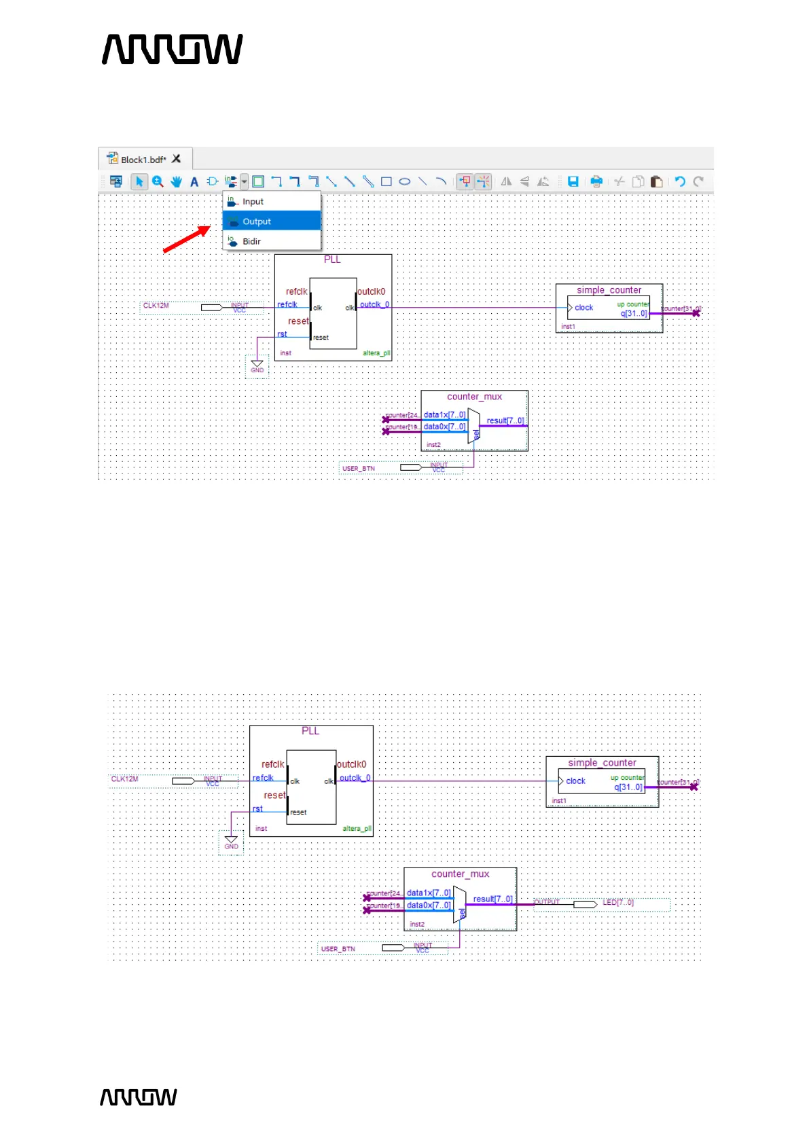This screenshot has width=809, height=1144.
Task: Select the Diagonal Node tool
Action: pos(331,181)
